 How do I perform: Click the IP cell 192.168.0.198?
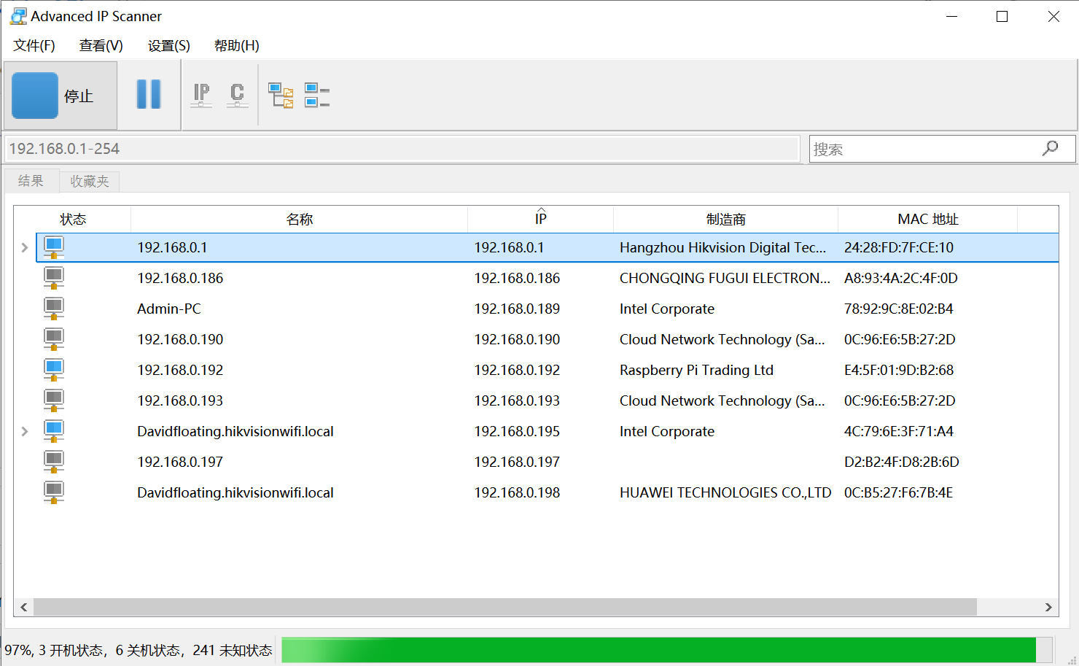(x=517, y=492)
